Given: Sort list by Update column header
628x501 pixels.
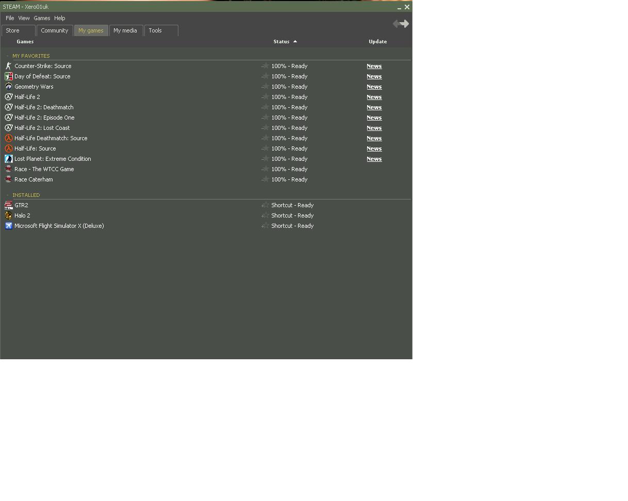Looking at the screenshot, I should [378, 42].
